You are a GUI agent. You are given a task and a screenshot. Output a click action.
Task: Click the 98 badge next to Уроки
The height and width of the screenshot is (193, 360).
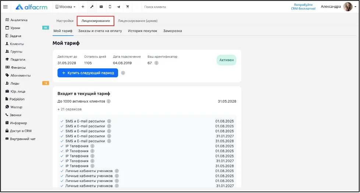(x=46, y=28)
